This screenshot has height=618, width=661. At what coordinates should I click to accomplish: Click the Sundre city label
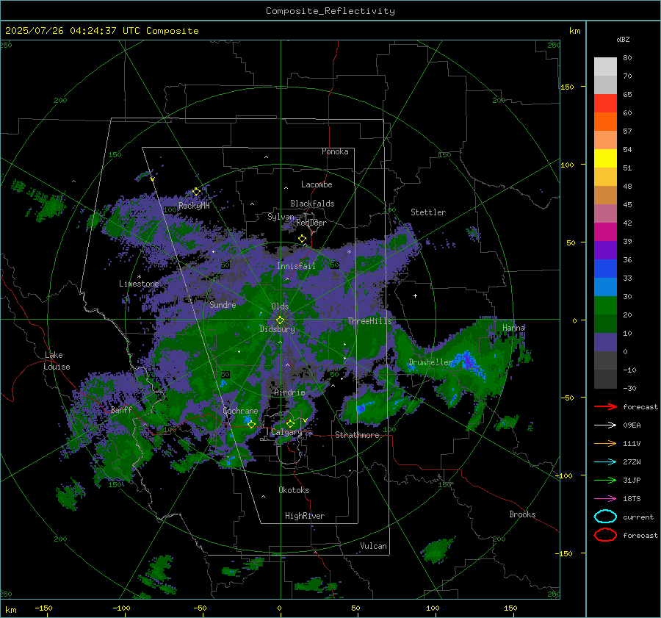click(223, 304)
